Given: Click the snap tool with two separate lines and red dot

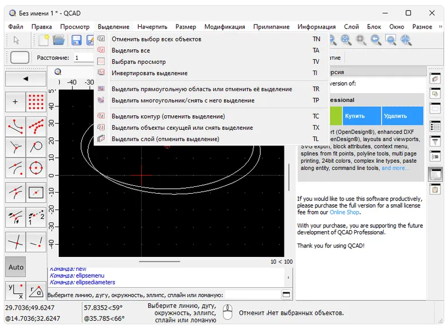Looking at the screenshot, I should pyautogui.click(x=36, y=242).
